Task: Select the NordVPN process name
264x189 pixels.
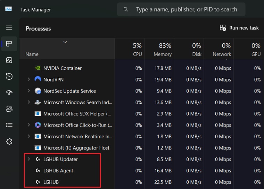Action: [x=53, y=79]
